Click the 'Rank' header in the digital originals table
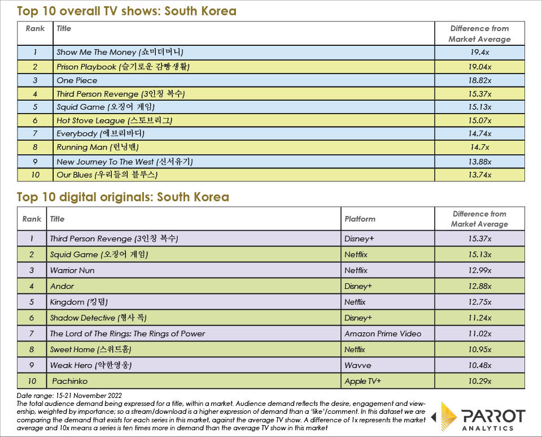This screenshot has width=542, height=437. click(32, 219)
